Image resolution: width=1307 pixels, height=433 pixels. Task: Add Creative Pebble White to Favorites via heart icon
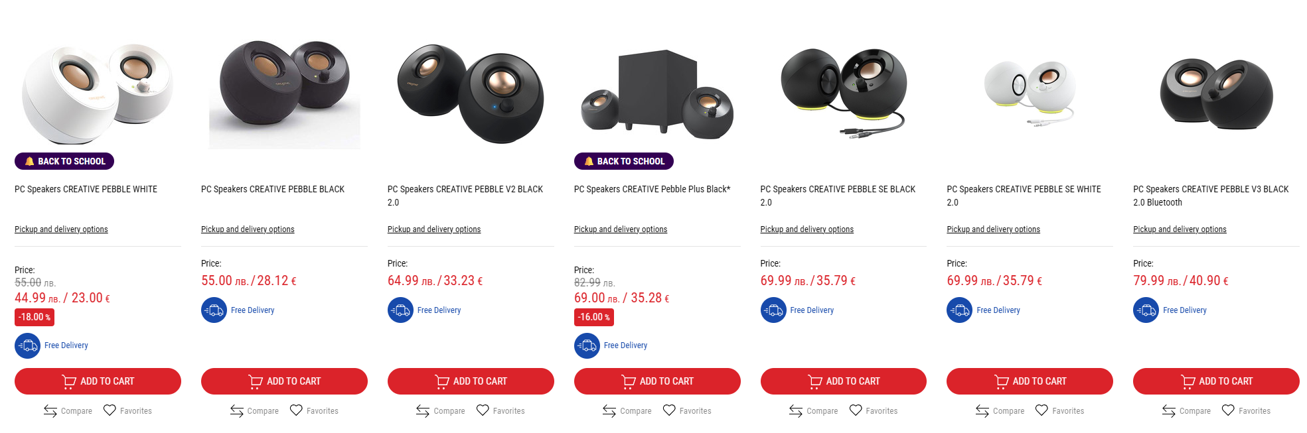pyautogui.click(x=110, y=410)
